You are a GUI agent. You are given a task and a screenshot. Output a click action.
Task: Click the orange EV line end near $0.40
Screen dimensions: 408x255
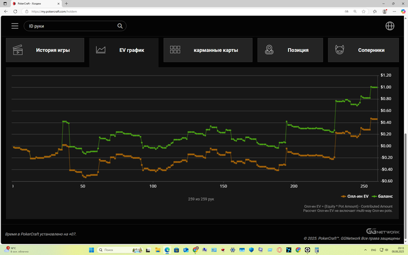[376, 119]
